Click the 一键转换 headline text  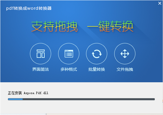pos(110,26)
